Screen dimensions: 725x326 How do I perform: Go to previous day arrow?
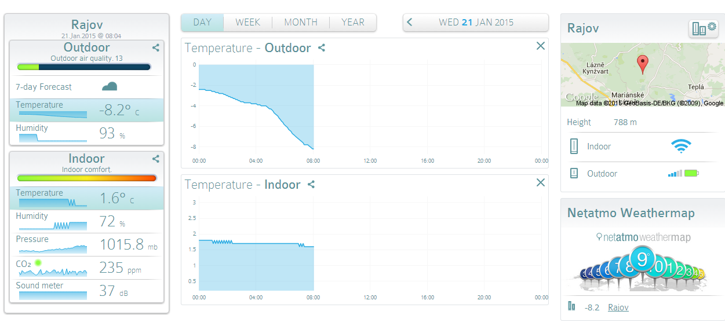tap(410, 23)
